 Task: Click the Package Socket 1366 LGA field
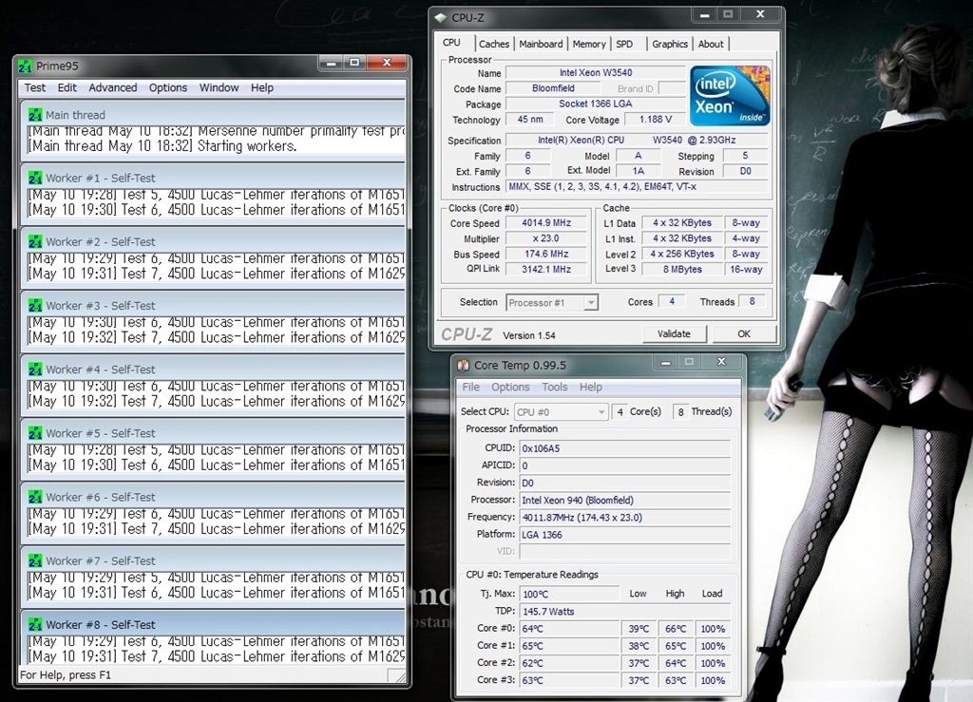click(596, 104)
